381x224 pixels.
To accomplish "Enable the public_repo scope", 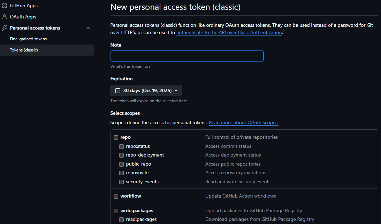I will (x=122, y=164).
